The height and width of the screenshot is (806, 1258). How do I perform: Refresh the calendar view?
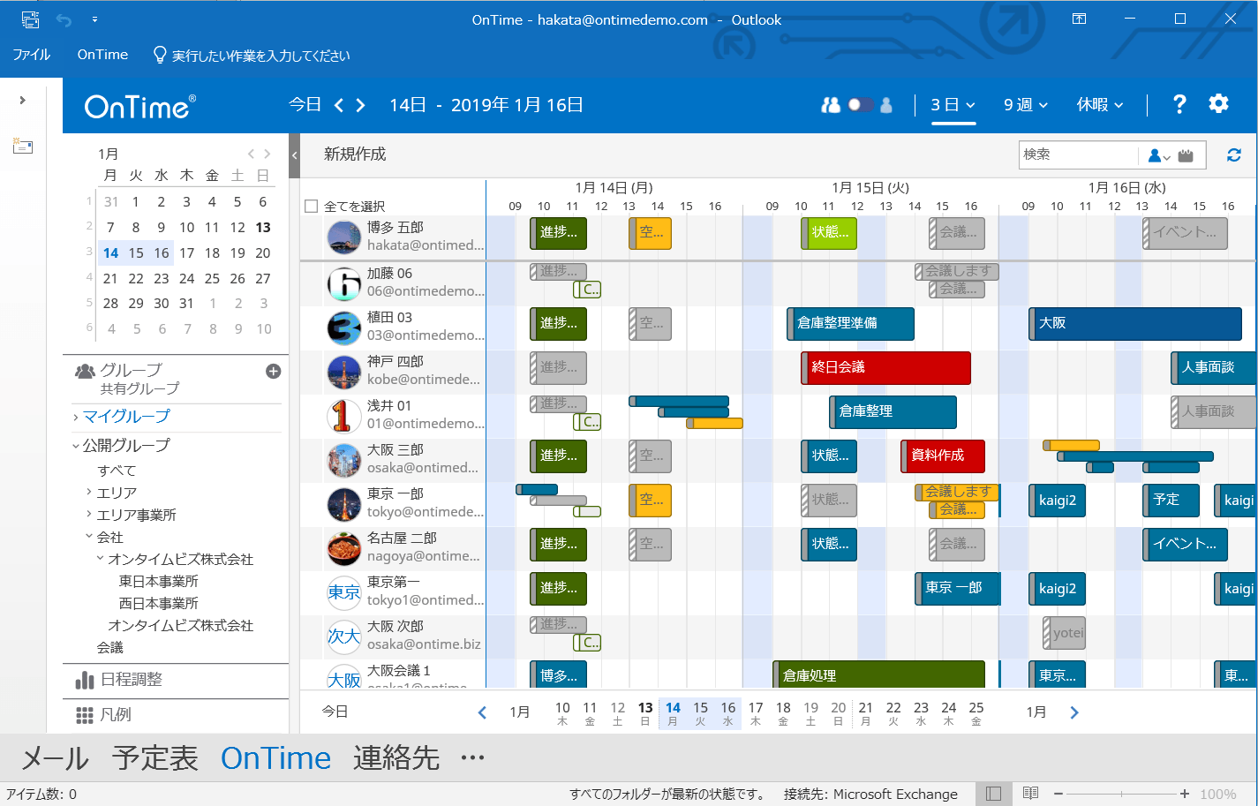tap(1233, 155)
